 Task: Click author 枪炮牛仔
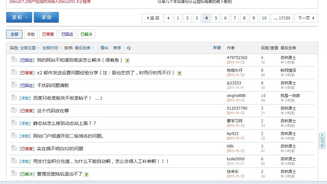(x=235, y=70)
